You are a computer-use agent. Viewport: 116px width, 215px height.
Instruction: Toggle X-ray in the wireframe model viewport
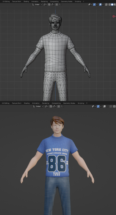click(106, 4)
